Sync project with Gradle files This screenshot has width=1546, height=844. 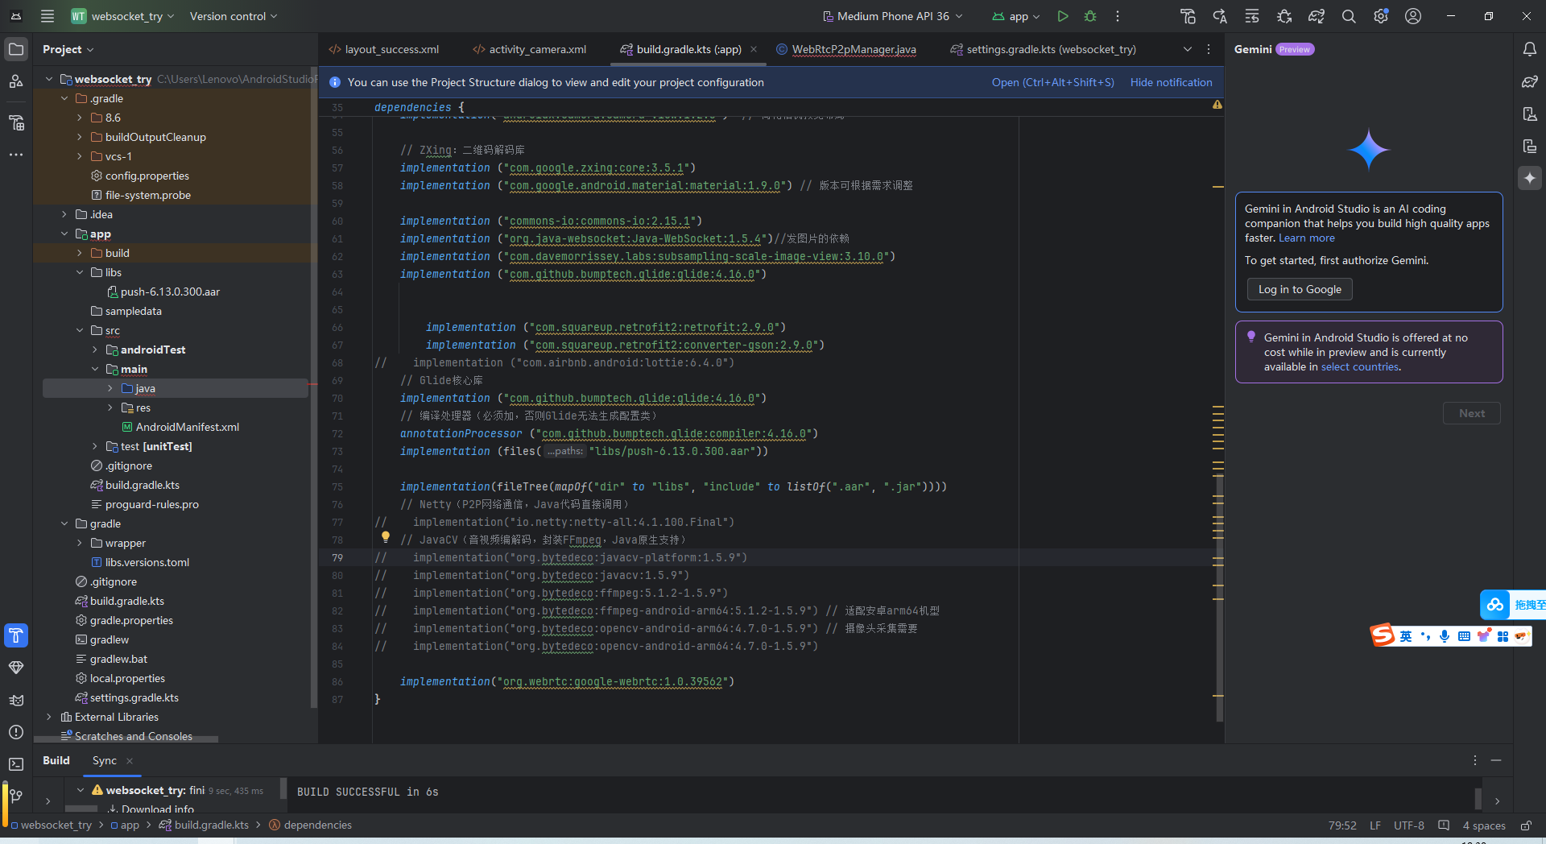pos(1317,16)
